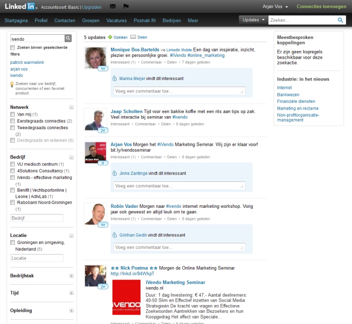Click the red iVendo seminar logo image
This screenshot has height=324, width=352.
pyautogui.click(x=126, y=297)
